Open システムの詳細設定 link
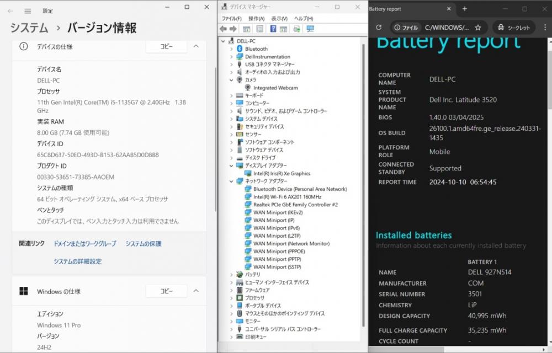The image size is (552, 353). [77, 261]
